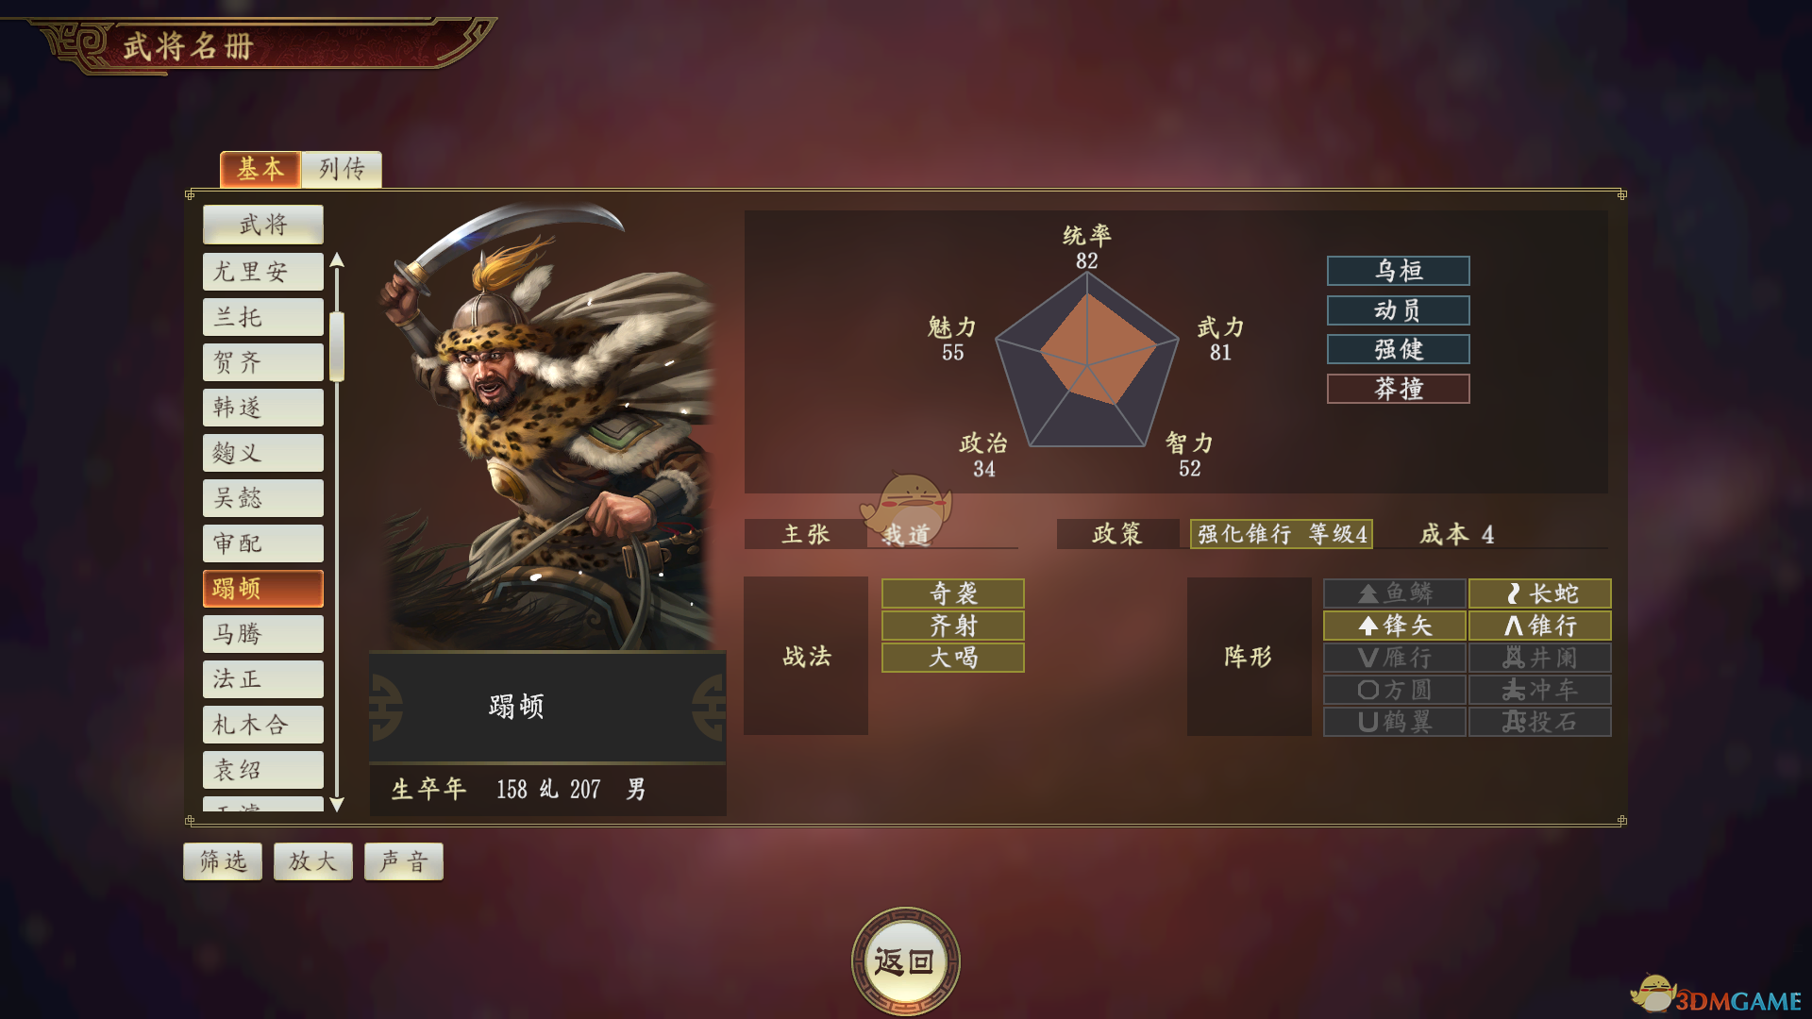Switch to the 基本 basic tab
Viewport: 1812px width, 1019px height.
tap(260, 169)
